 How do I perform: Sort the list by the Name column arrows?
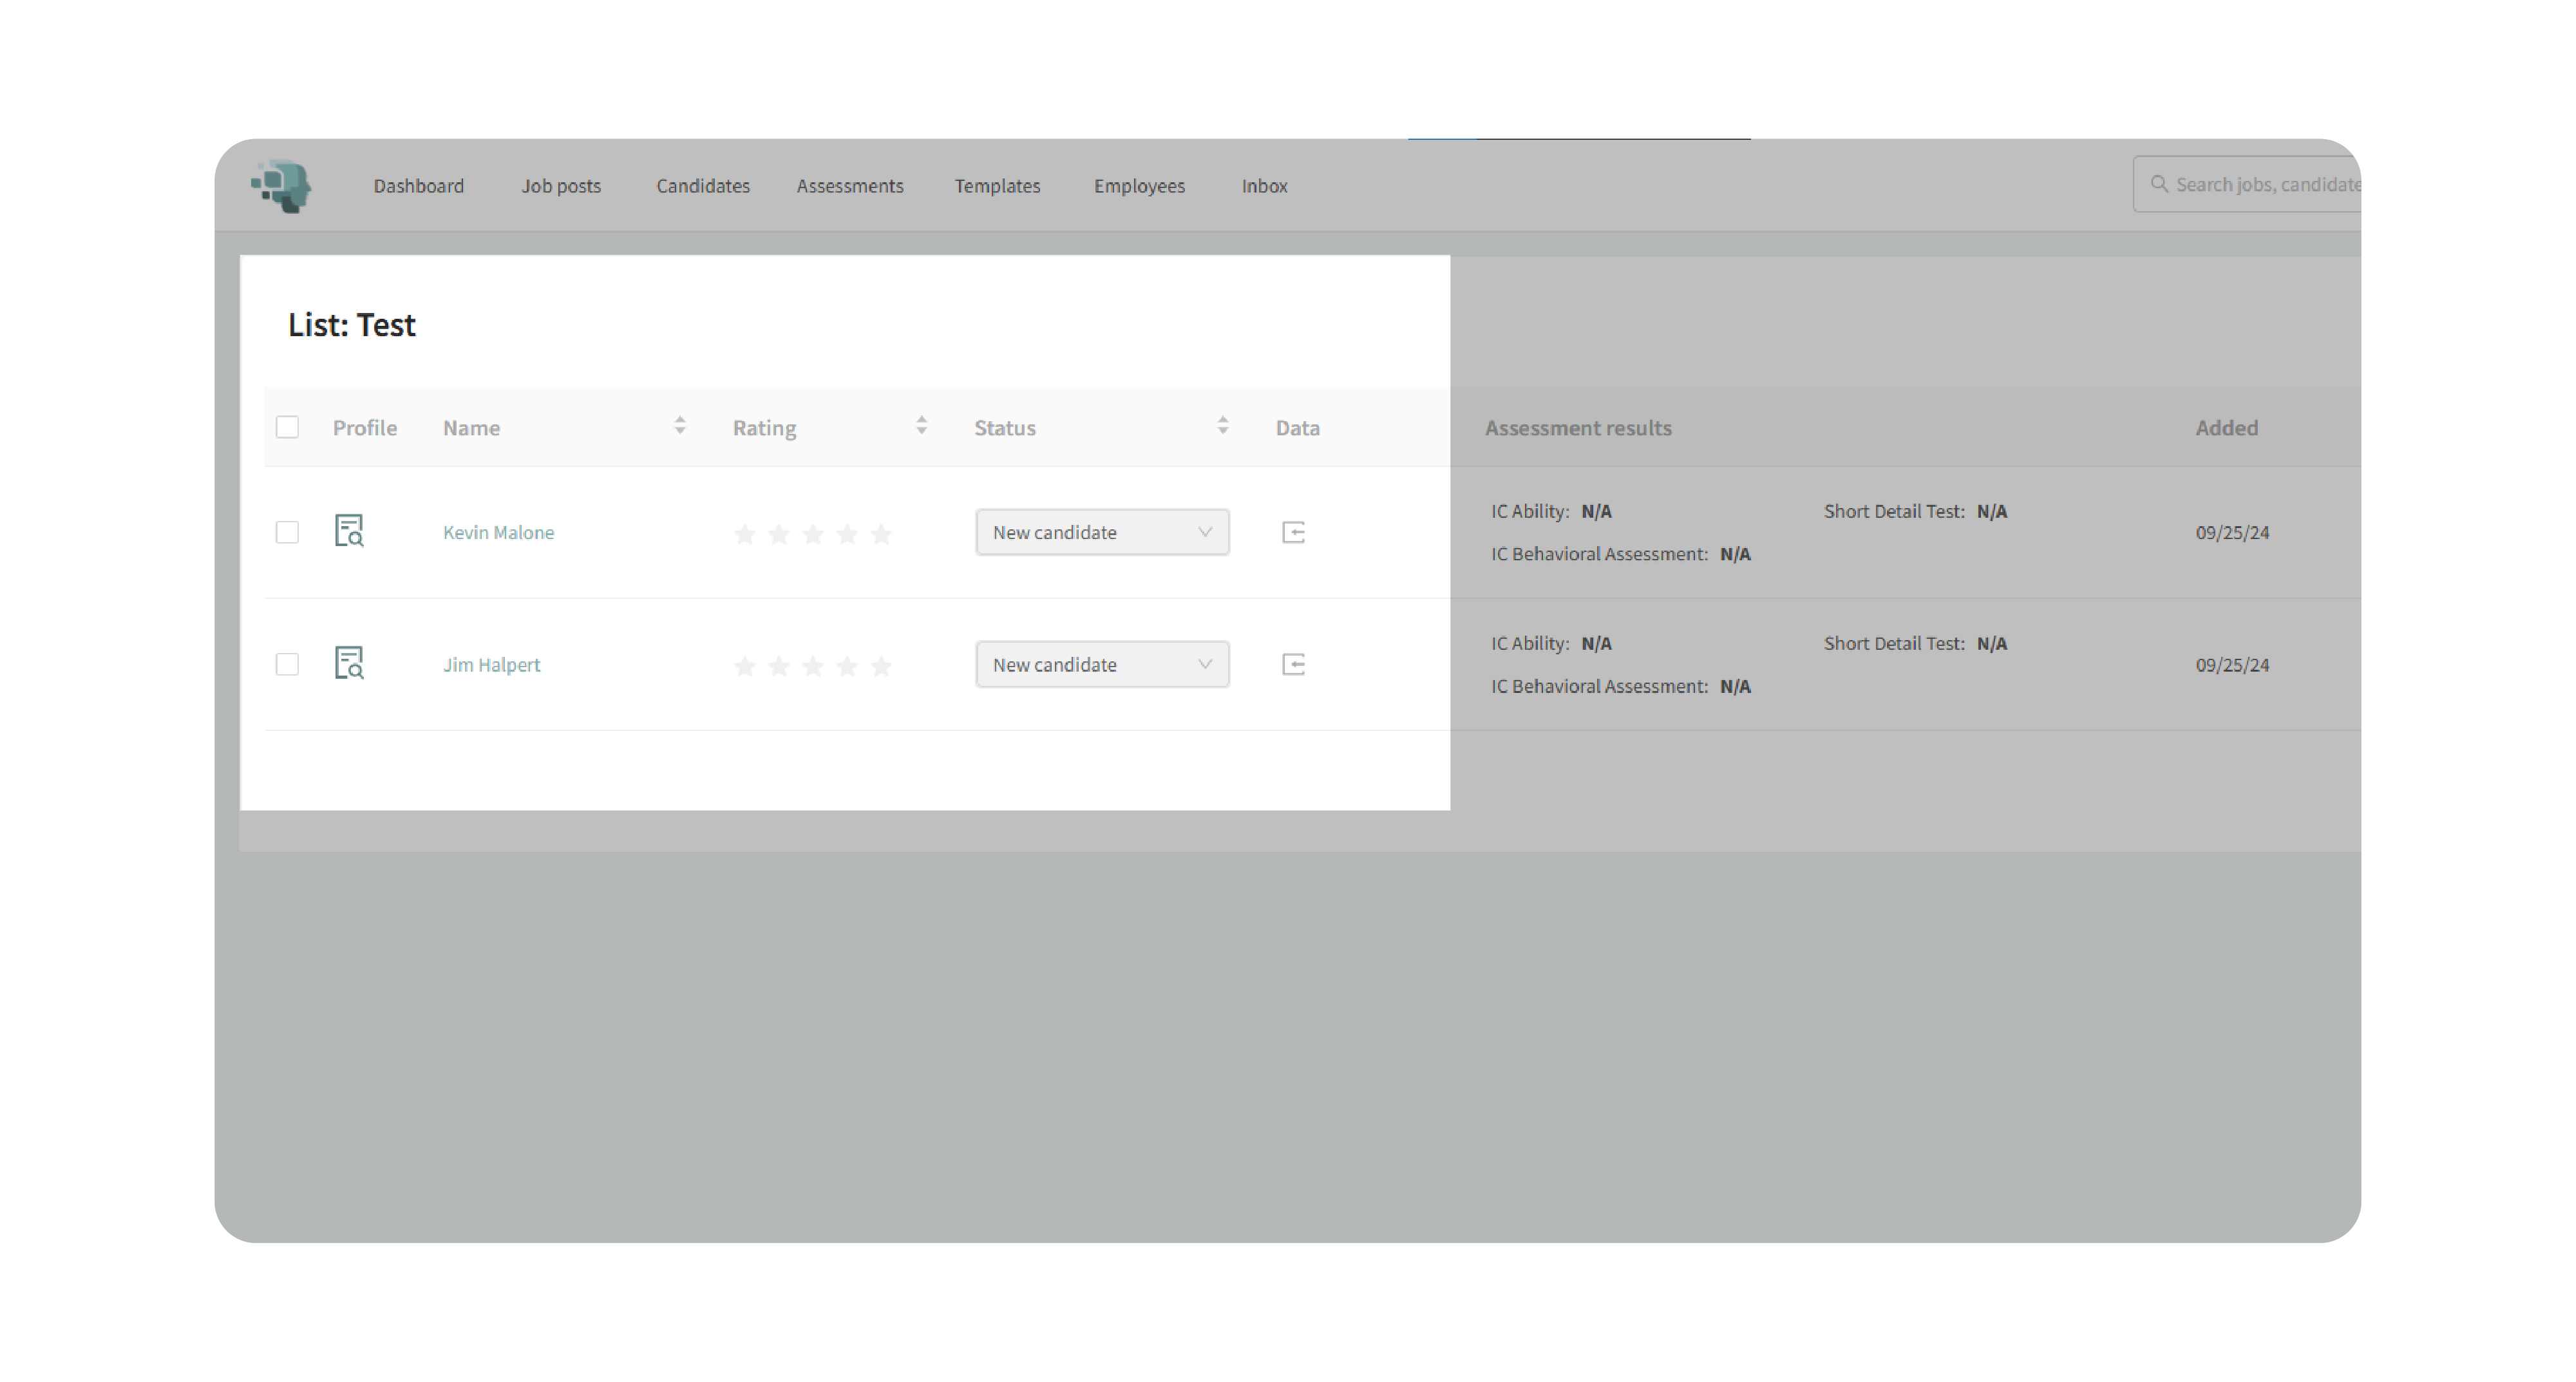pos(680,426)
